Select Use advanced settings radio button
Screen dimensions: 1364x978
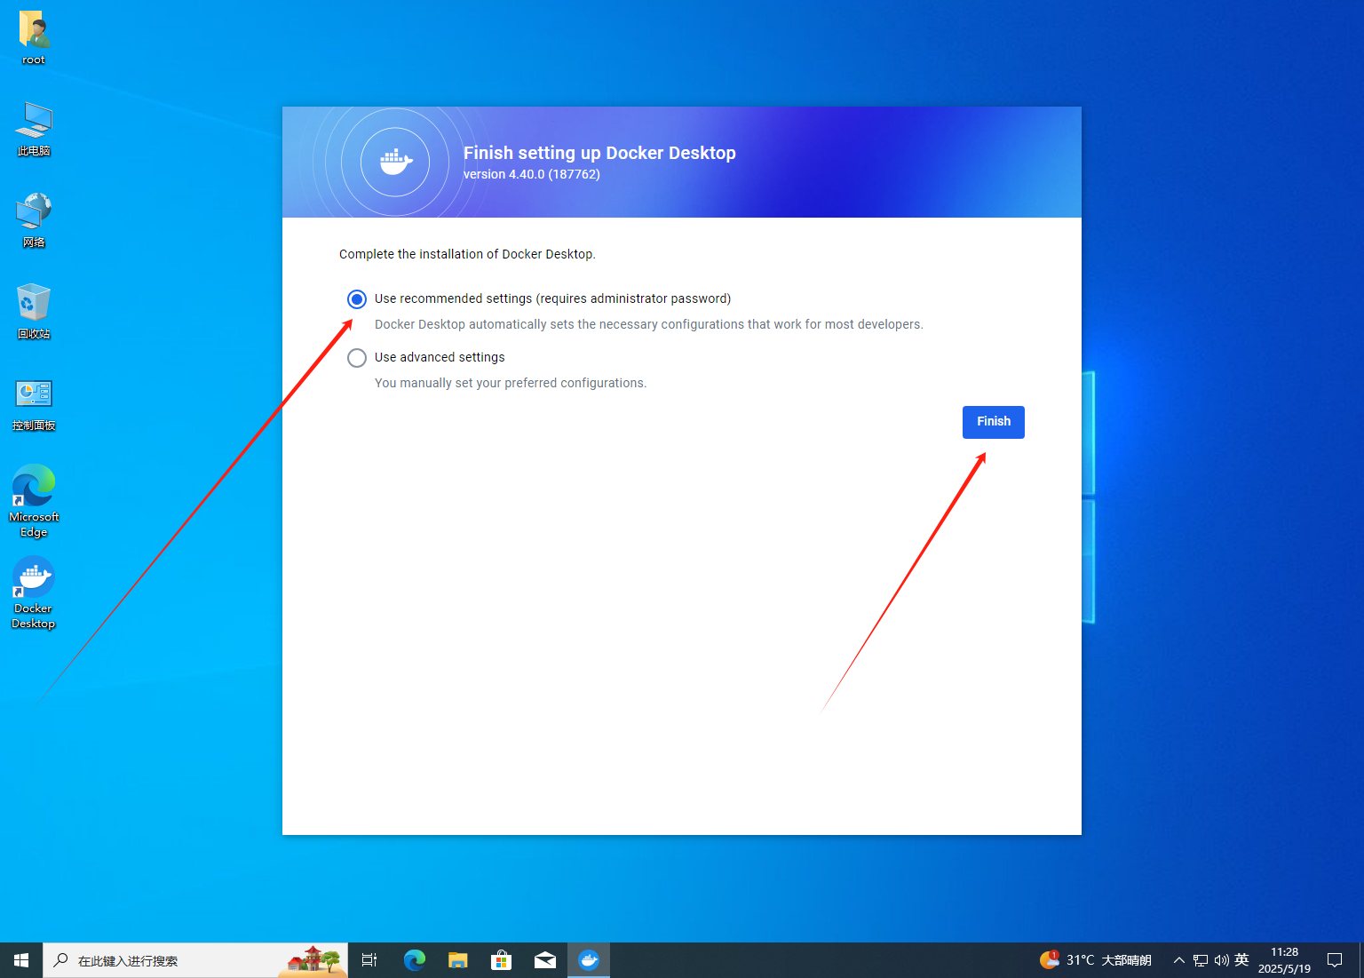(x=357, y=358)
